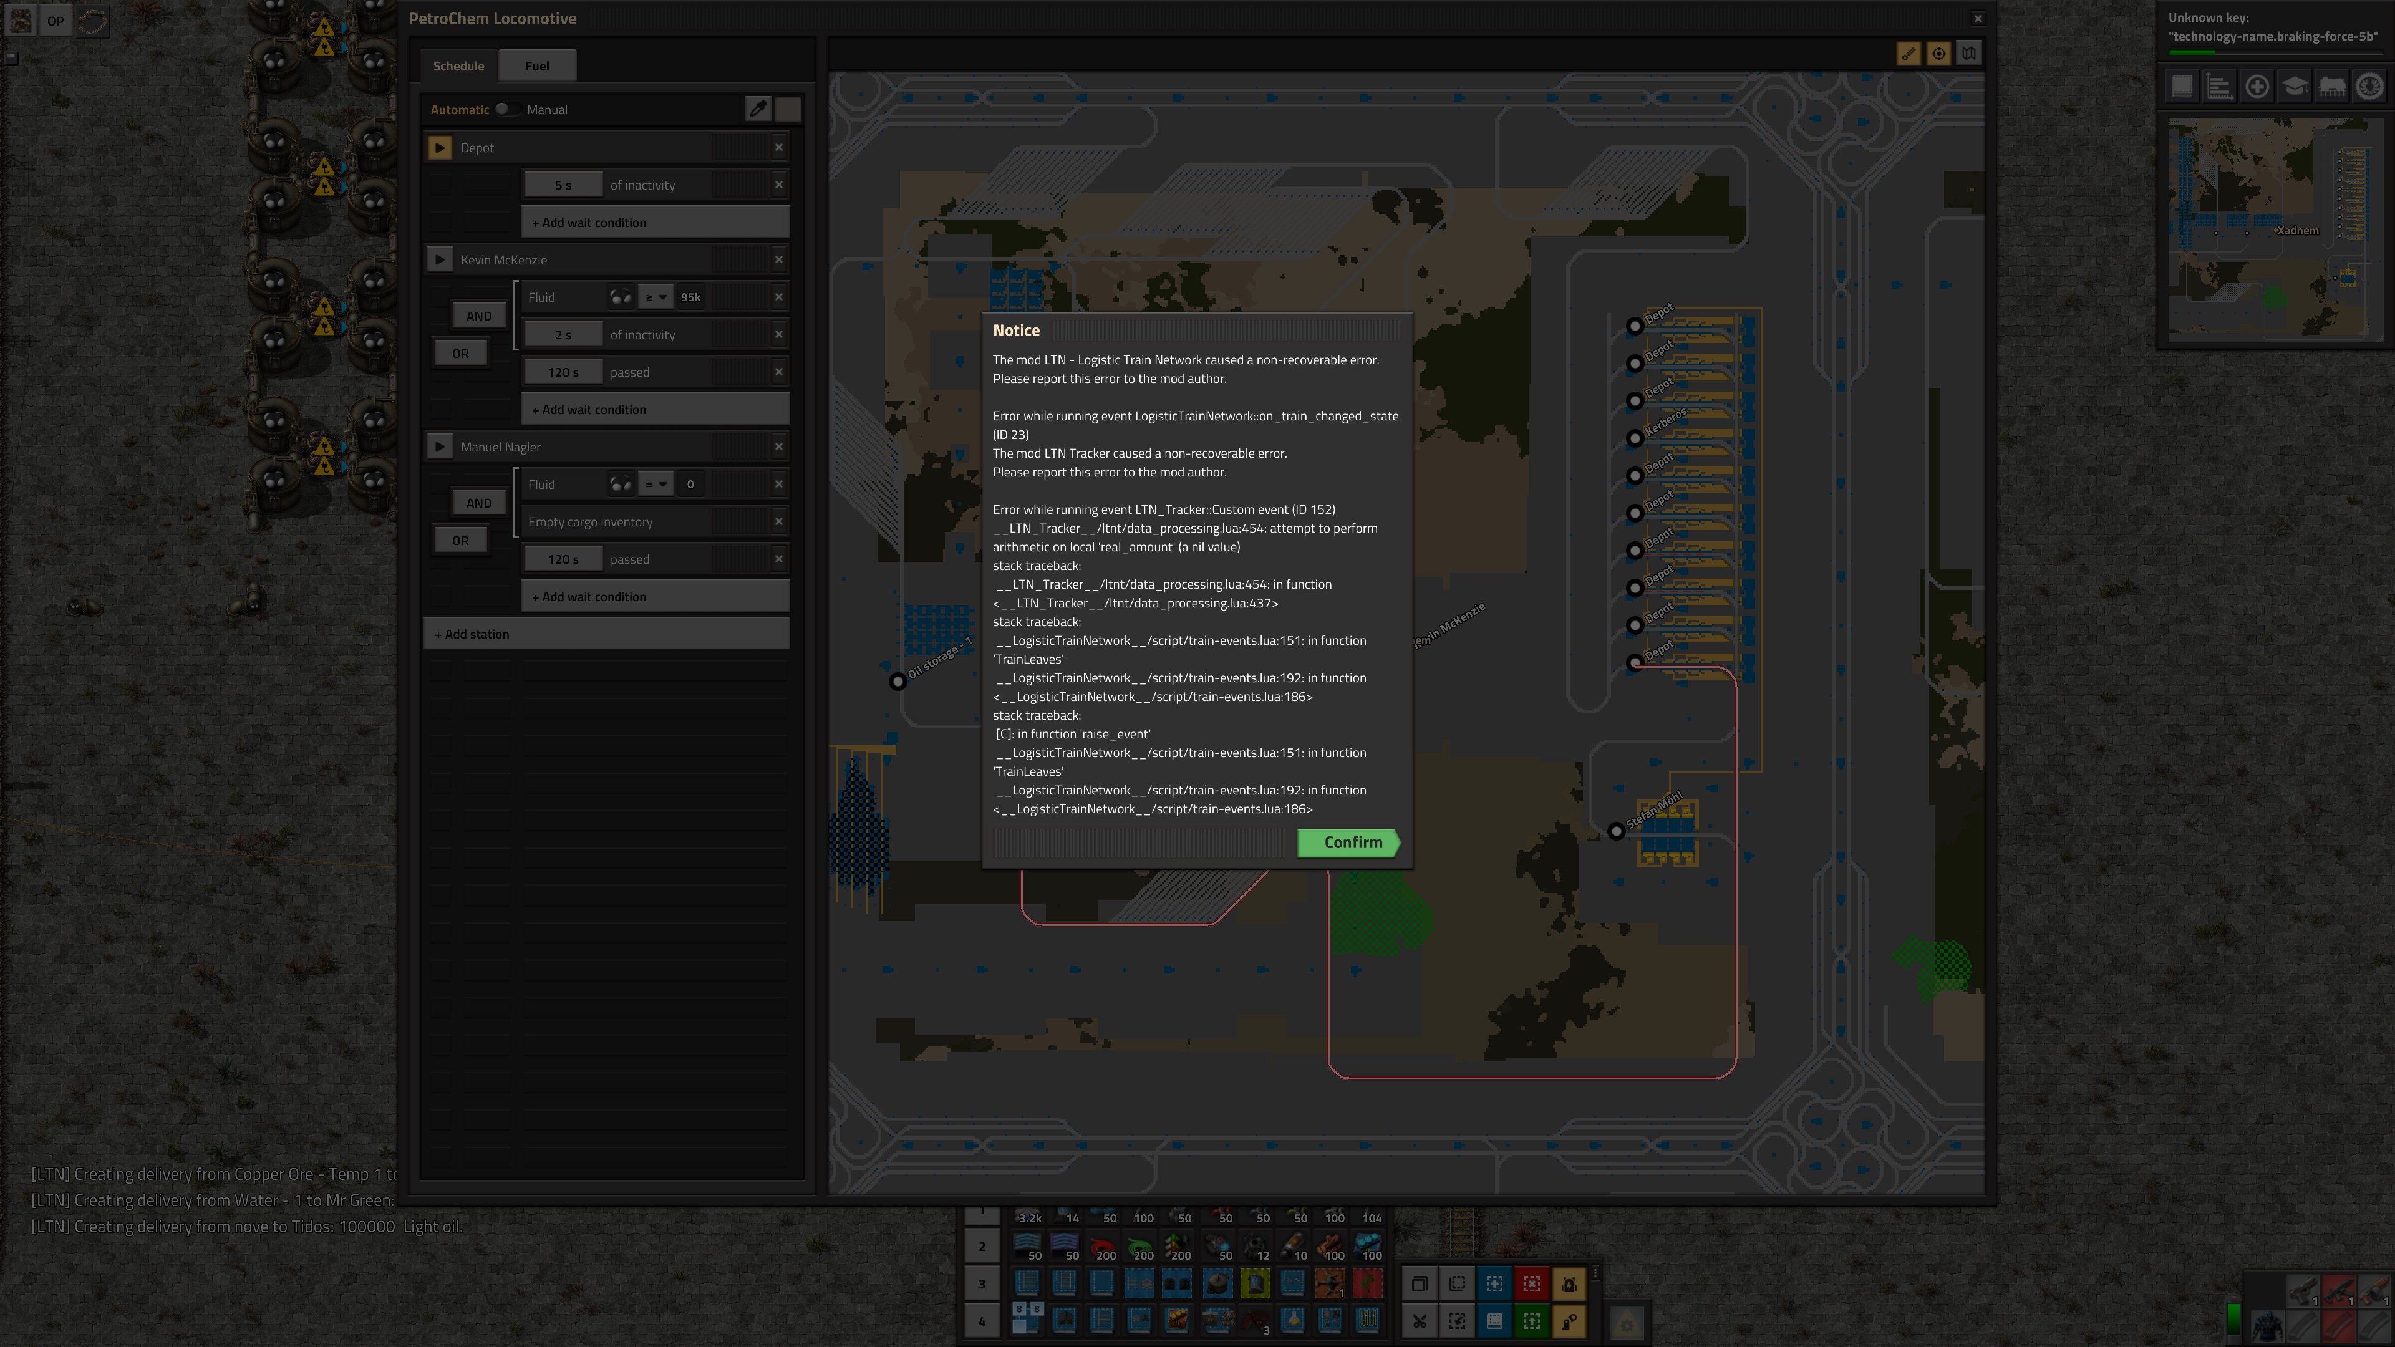
Task: Edit the 95k fluid amount field
Action: [691, 297]
